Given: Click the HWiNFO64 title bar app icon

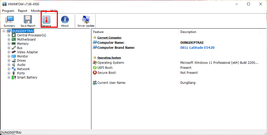Looking at the screenshot, I should pos(4,4).
